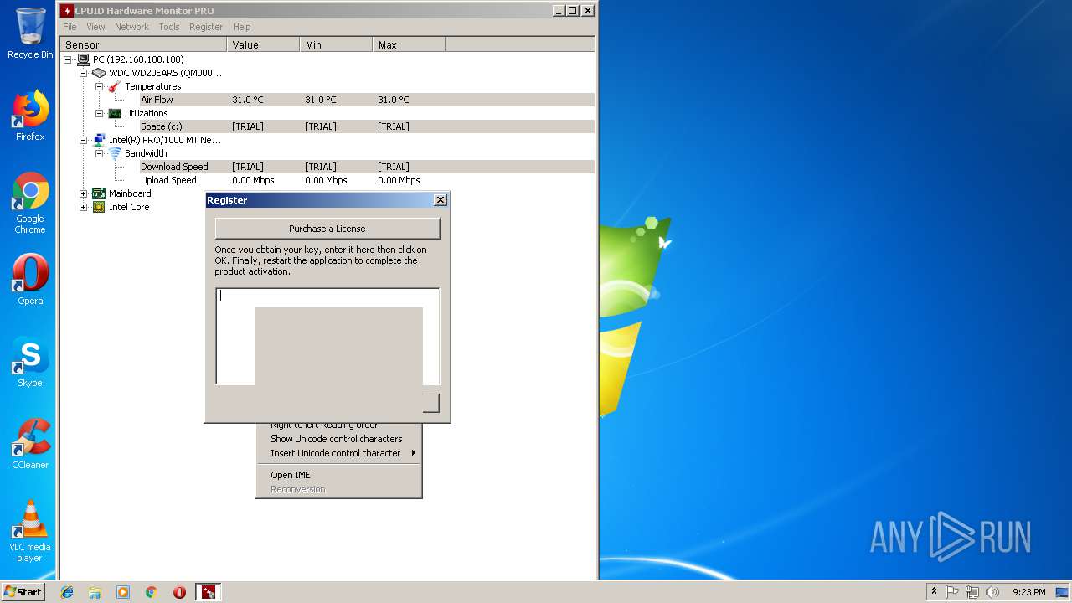Click the network tray icon
The height and width of the screenshot is (603, 1072).
(972, 592)
